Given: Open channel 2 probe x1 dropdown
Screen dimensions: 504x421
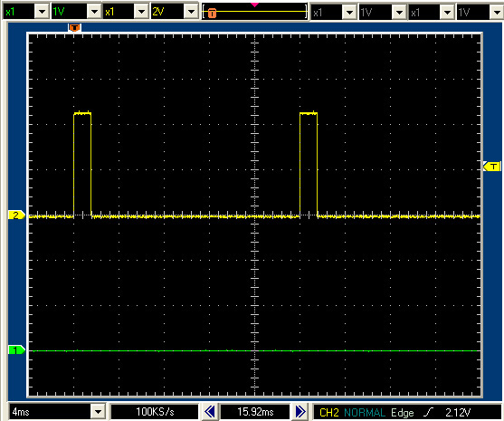Looking at the screenshot, I should (x=141, y=12).
